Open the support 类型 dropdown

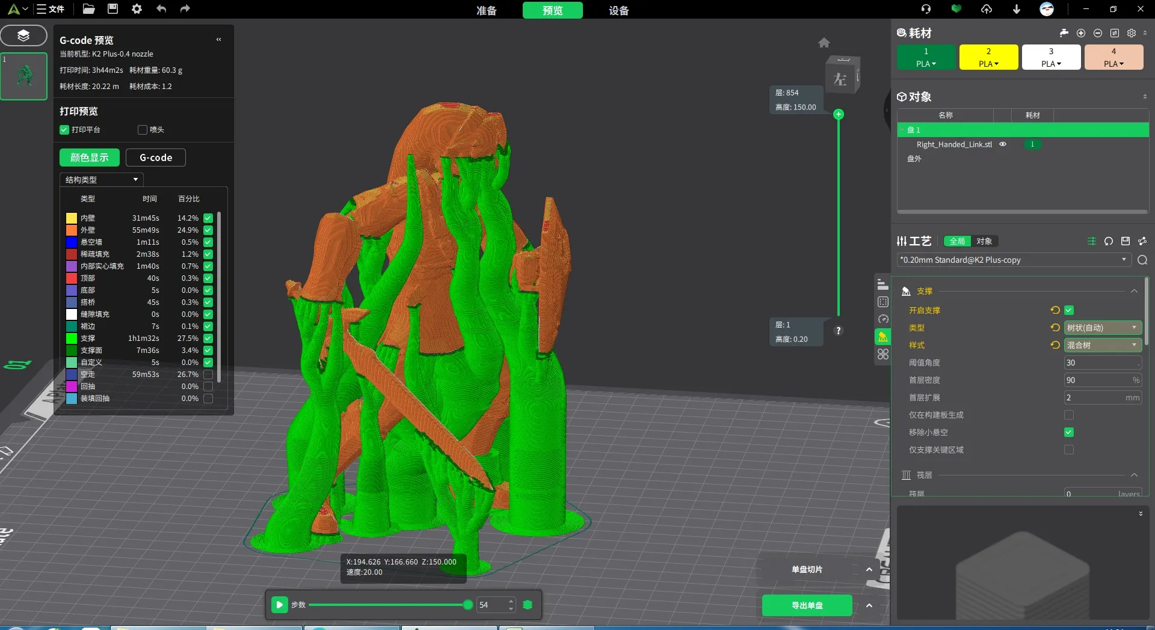coord(1103,328)
